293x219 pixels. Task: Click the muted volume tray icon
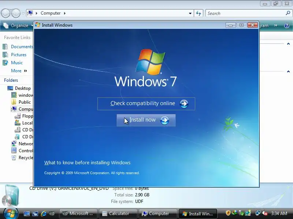[264, 213]
